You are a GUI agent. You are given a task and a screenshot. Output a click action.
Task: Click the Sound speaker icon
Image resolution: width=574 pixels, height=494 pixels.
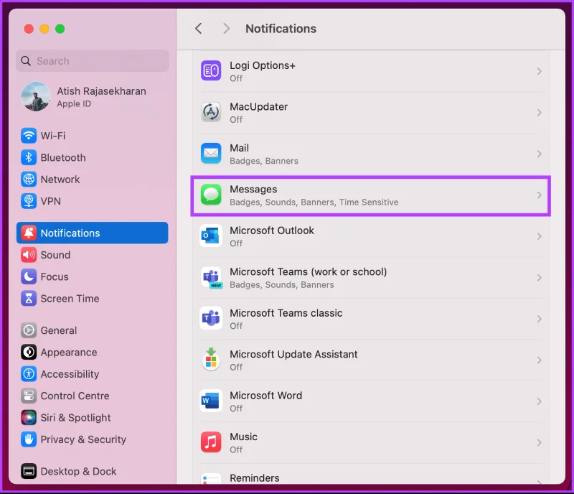[x=29, y=255]
